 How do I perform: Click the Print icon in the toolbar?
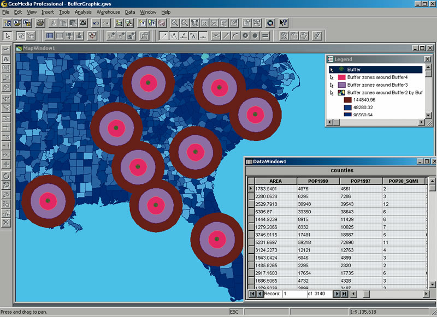coord(40,23)
